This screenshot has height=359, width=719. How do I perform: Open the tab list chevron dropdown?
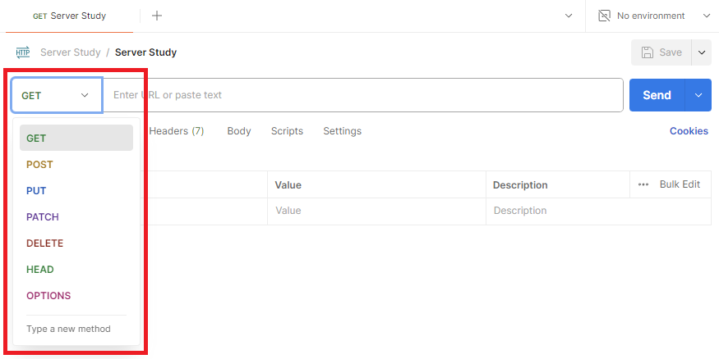568,16
